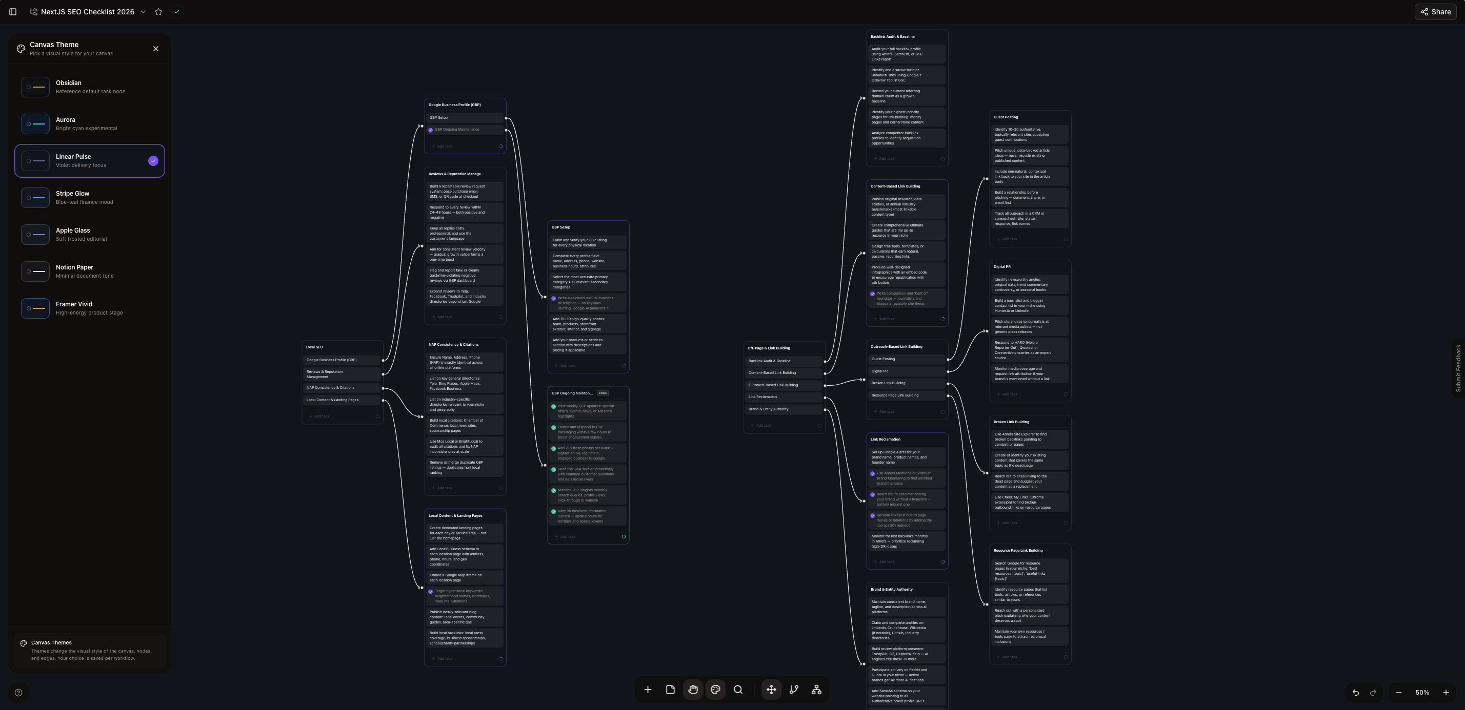Click 'Guest Posting' in Outreach-Based Link Building card

pos(907,359)
